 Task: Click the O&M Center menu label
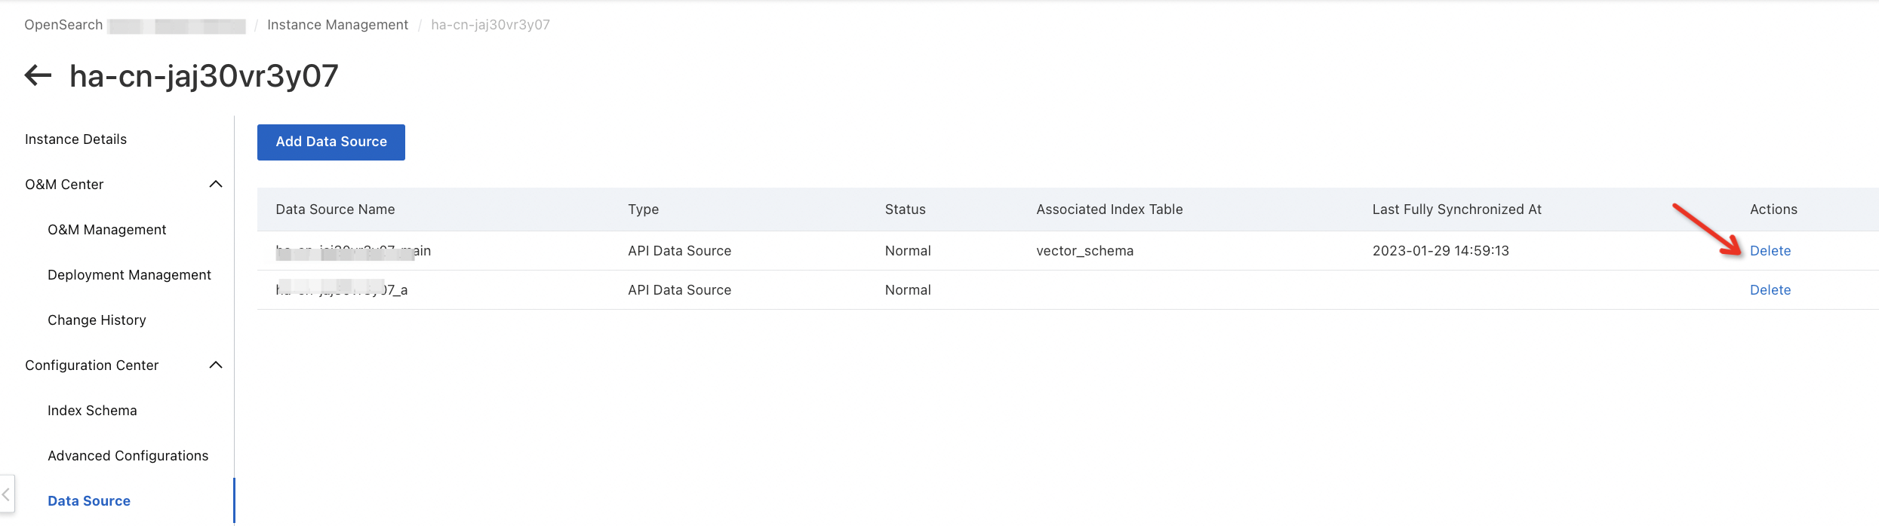point(64,185)
